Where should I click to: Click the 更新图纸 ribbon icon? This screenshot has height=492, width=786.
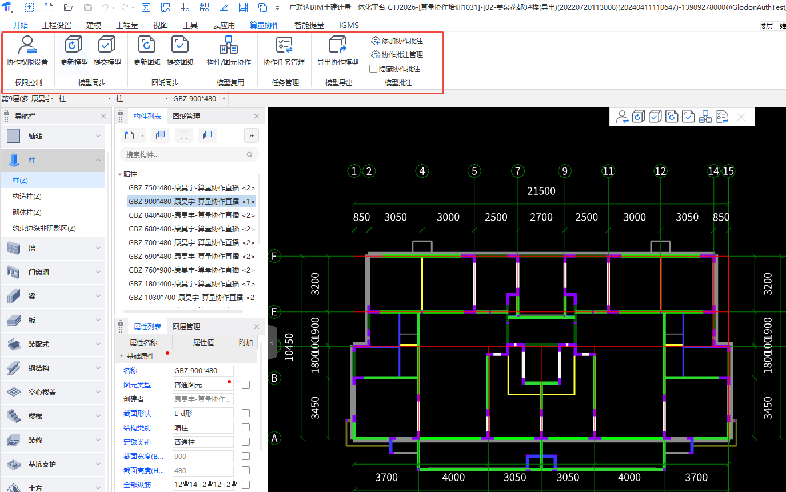tap(147, 45)
